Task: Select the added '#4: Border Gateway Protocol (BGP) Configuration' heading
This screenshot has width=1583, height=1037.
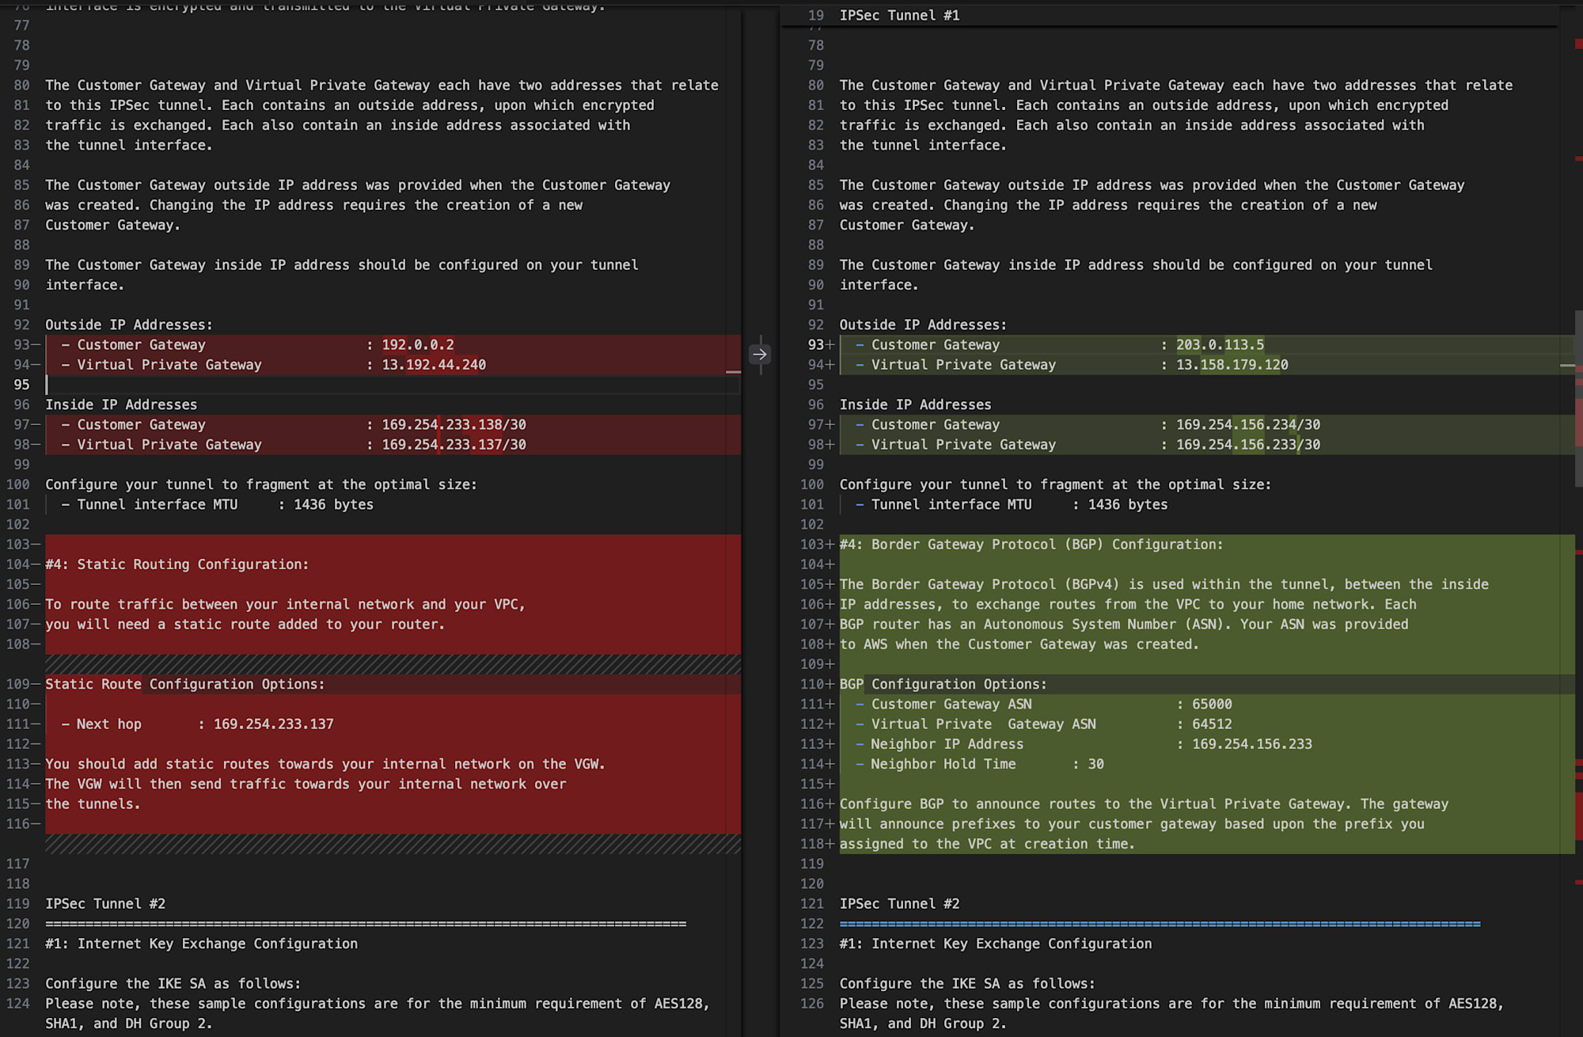Action: [1031, 544]
